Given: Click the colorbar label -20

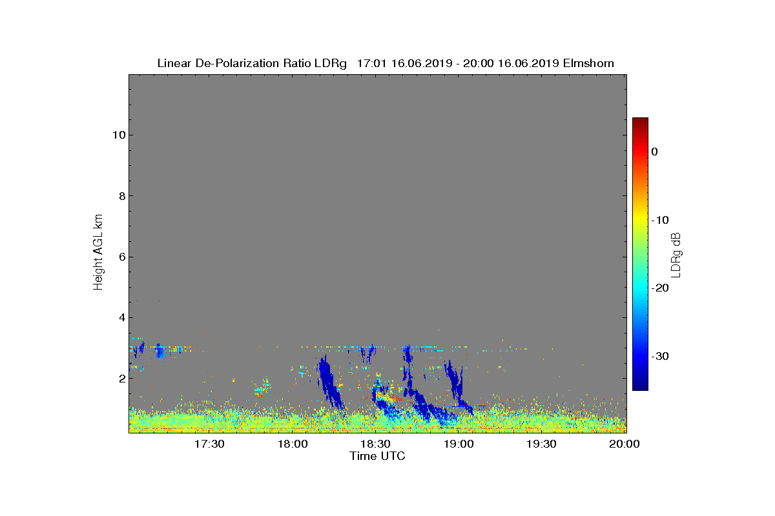Looking at the screenshot, I should 660,288.
